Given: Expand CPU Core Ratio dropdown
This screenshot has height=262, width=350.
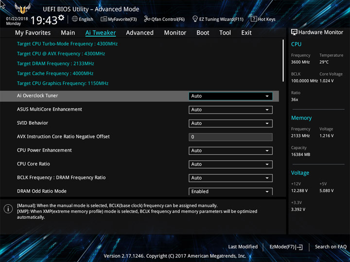Looking at the screenshot, I should pos(230,164).
